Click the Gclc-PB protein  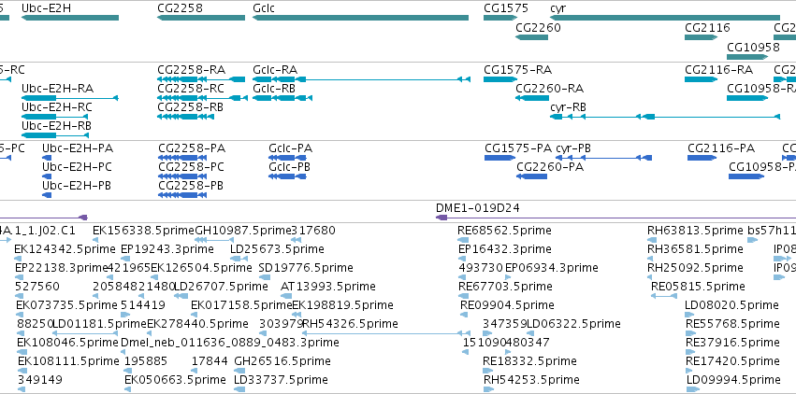pyautogui.click(x=287, y=176)
